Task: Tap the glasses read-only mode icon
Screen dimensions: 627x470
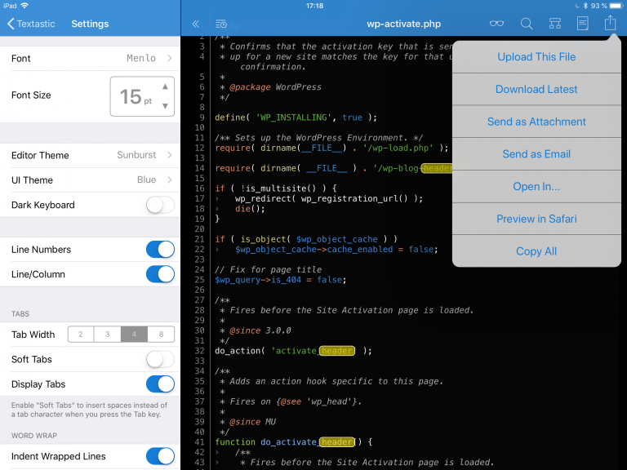Action: coord(496,24)
